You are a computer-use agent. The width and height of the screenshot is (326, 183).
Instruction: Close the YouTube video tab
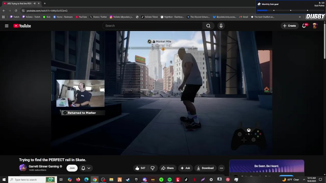pyautogui.click(x=39, y=4)
